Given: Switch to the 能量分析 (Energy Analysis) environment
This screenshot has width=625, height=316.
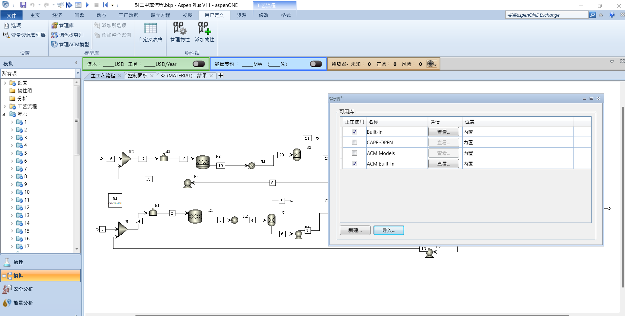Looking at the screenshot, I should 41,303.
